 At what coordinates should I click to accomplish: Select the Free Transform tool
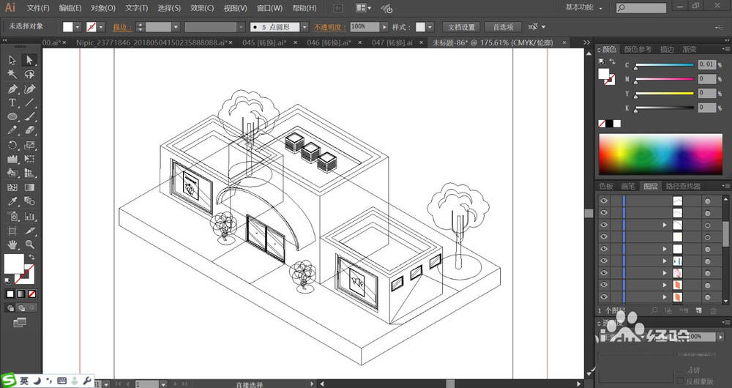[29, 159]
